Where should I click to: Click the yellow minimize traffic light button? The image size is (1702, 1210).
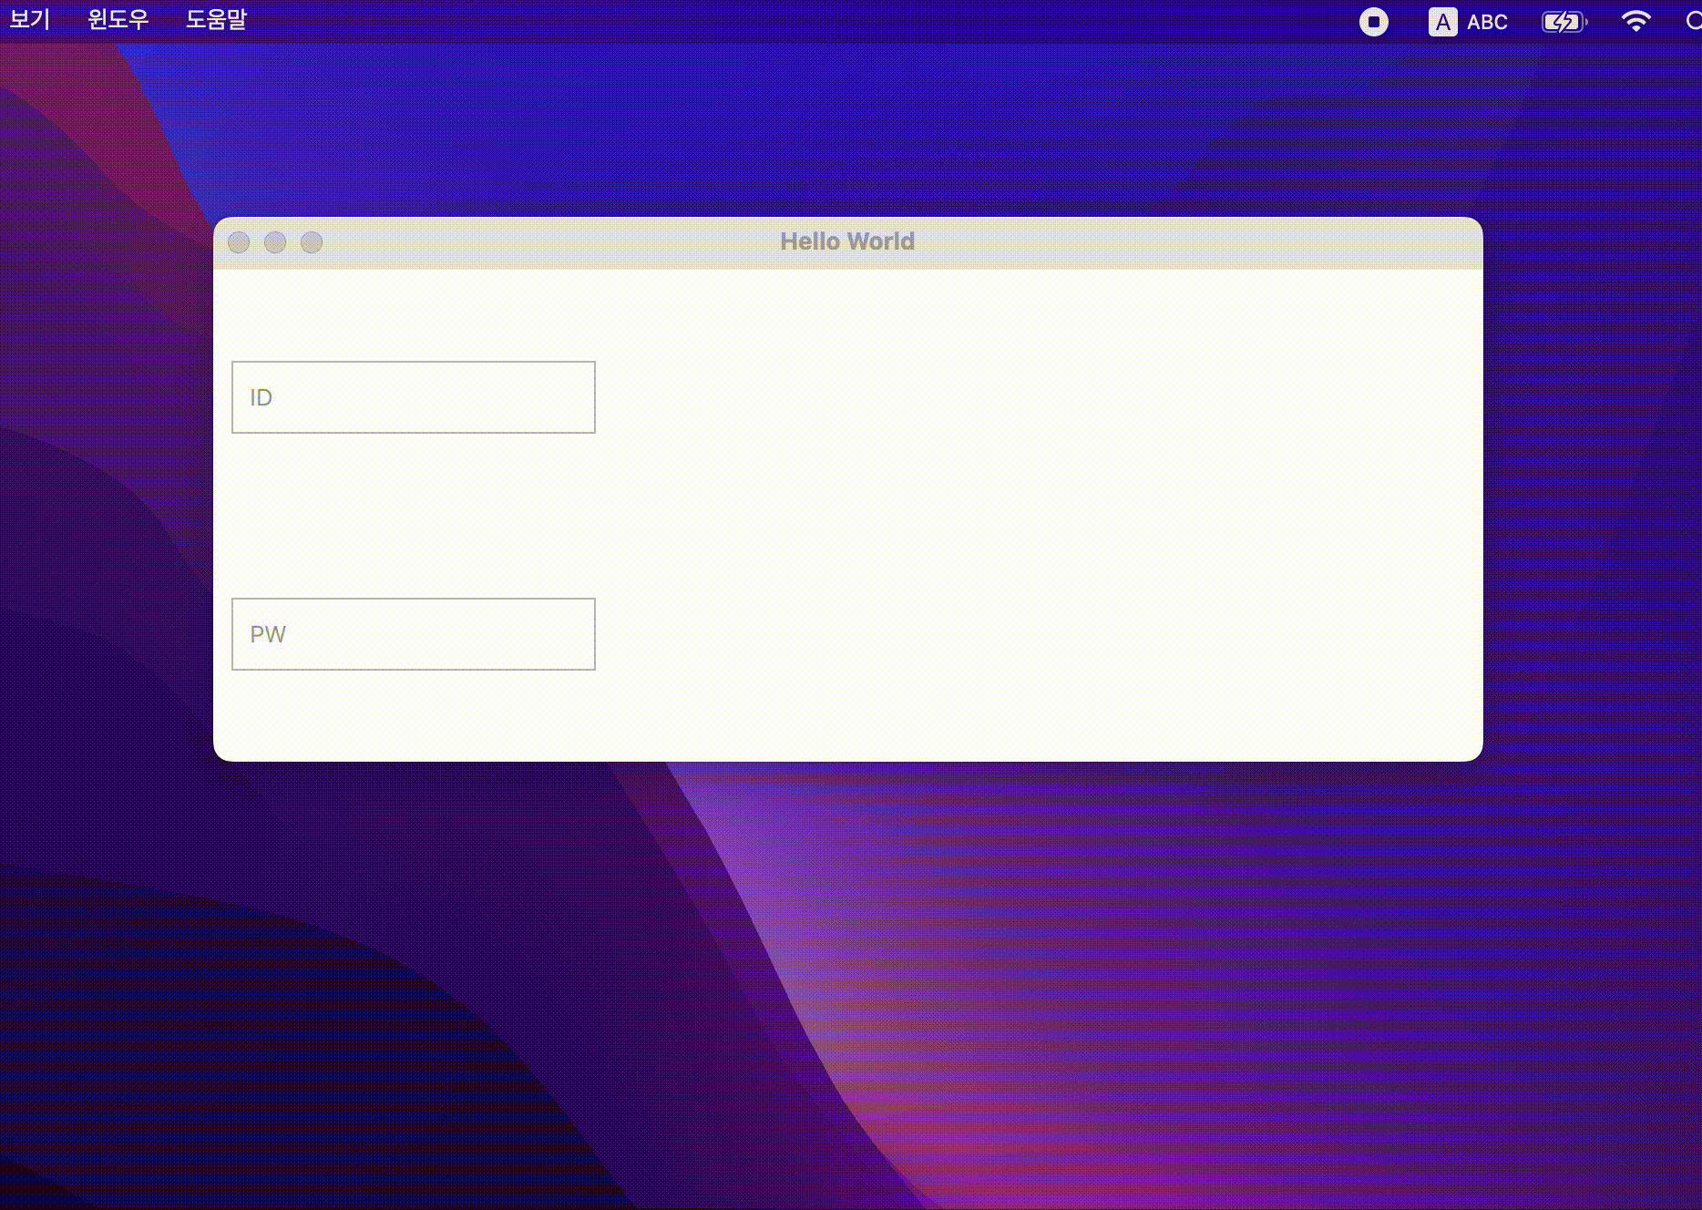coord(275,242)
